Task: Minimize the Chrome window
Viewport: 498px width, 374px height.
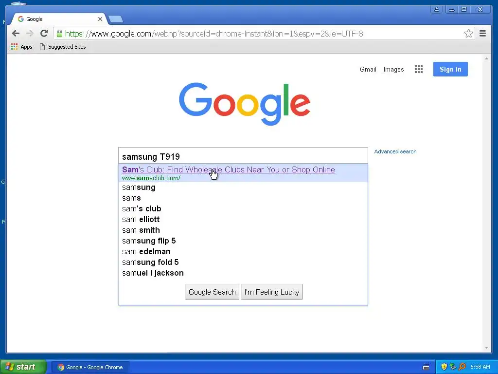Action: tap(451, 10)
